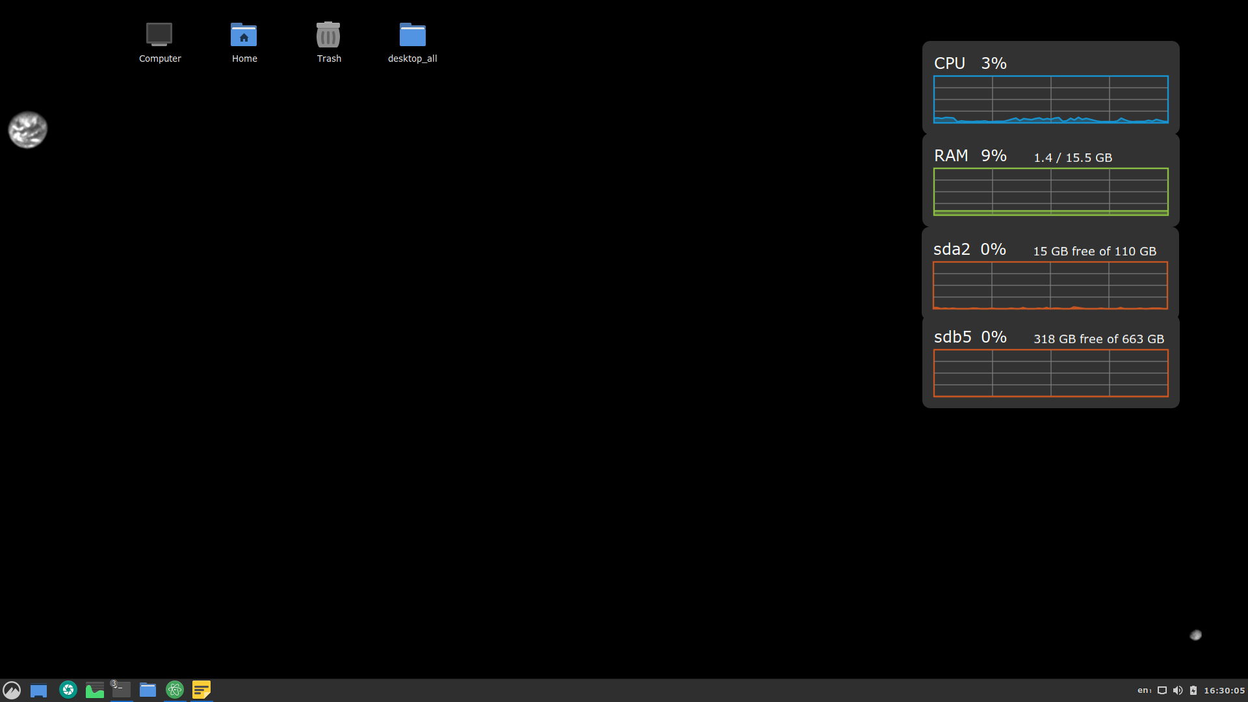
Task: Open the Nemo file manager
Action: (x=148, y=690)
